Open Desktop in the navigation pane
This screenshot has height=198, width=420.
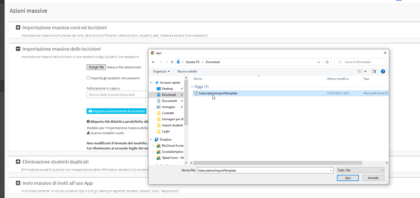168,89
